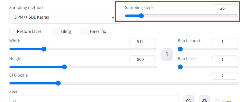Click the Batch count slider
Image resolution: width=240 pixels, height=102 pixels.
[x=208, y=49]
